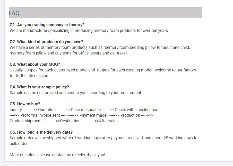Click the answer about manufacturer specializing in memory foam

pyautogui.click(x=89, y=31)
